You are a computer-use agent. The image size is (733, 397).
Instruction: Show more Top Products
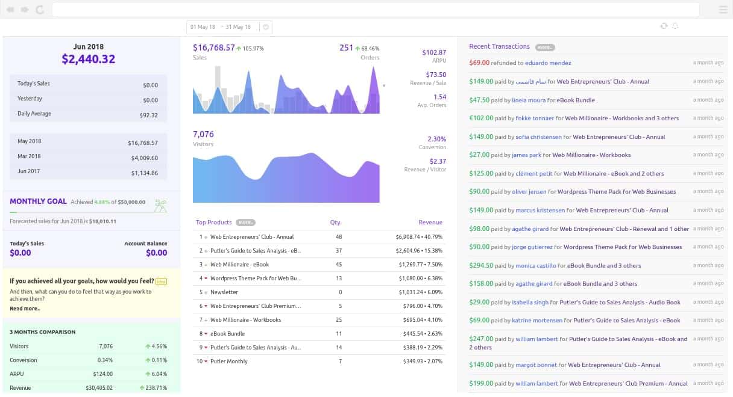point(245,223)
